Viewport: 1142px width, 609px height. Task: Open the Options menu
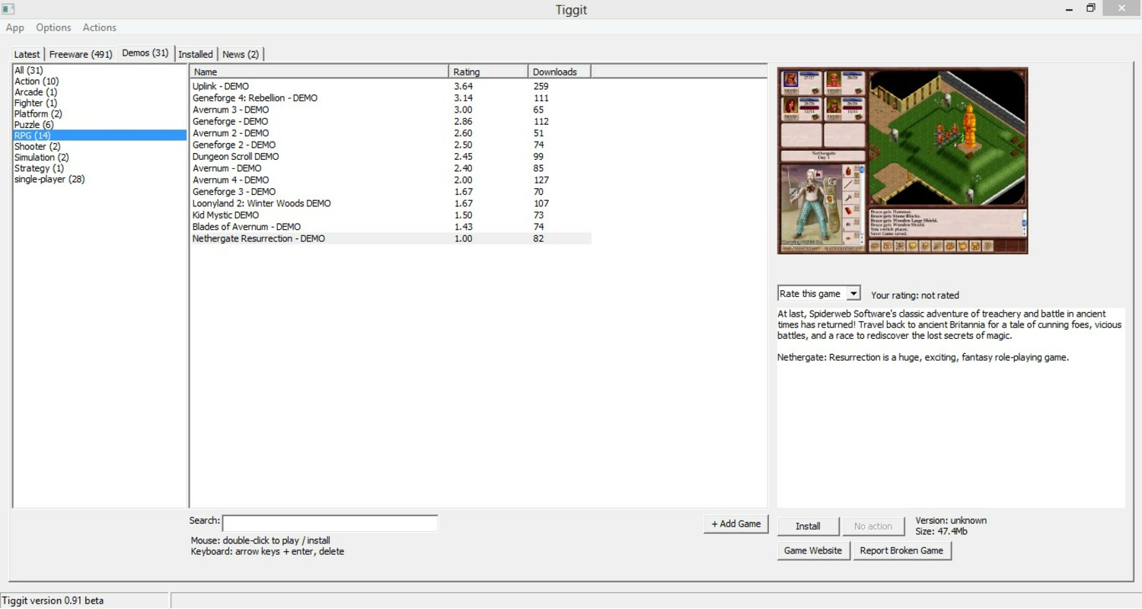53,27
